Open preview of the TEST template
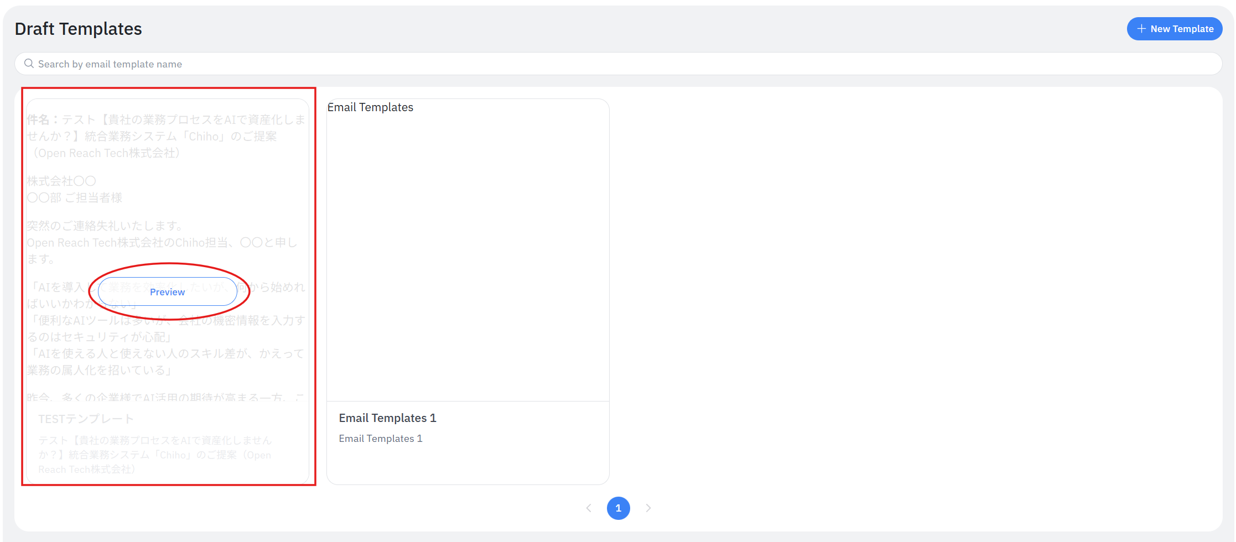 tap(167, 292)
